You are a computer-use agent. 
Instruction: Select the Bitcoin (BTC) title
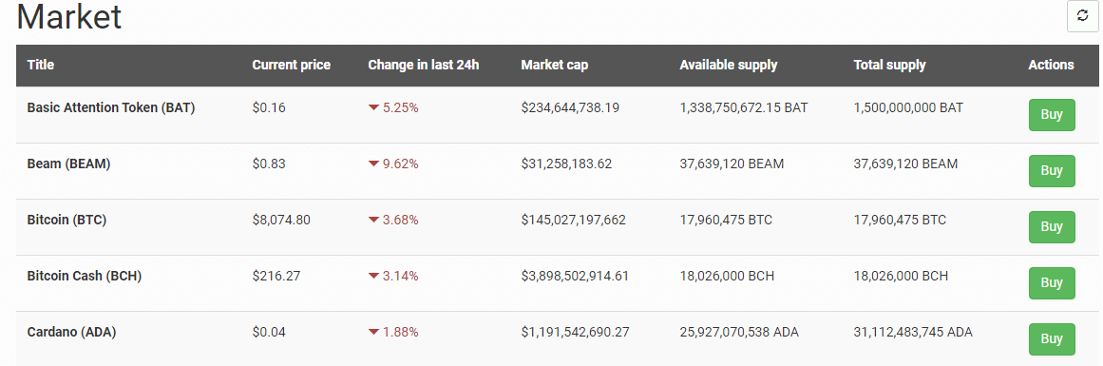67,221
